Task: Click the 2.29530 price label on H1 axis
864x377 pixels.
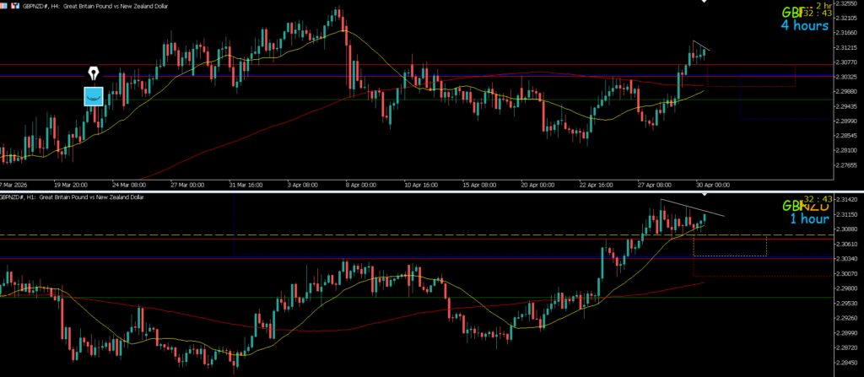Action: 849,303
